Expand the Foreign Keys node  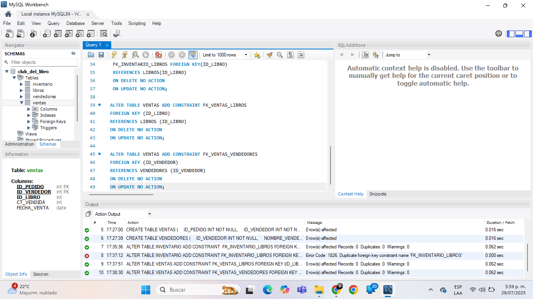(29, 121)
